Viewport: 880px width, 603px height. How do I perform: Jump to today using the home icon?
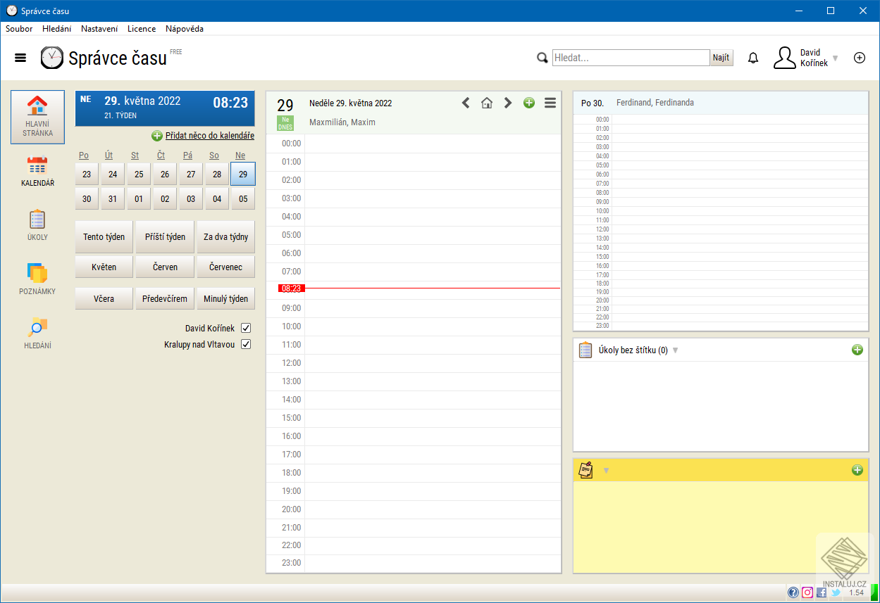pos(487,103)
